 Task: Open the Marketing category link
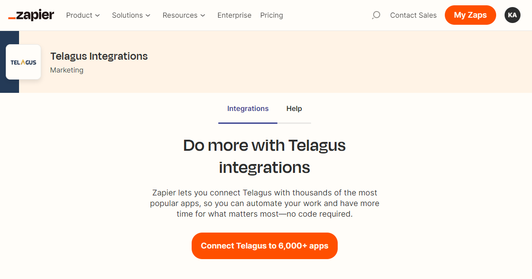click(66, 70)
